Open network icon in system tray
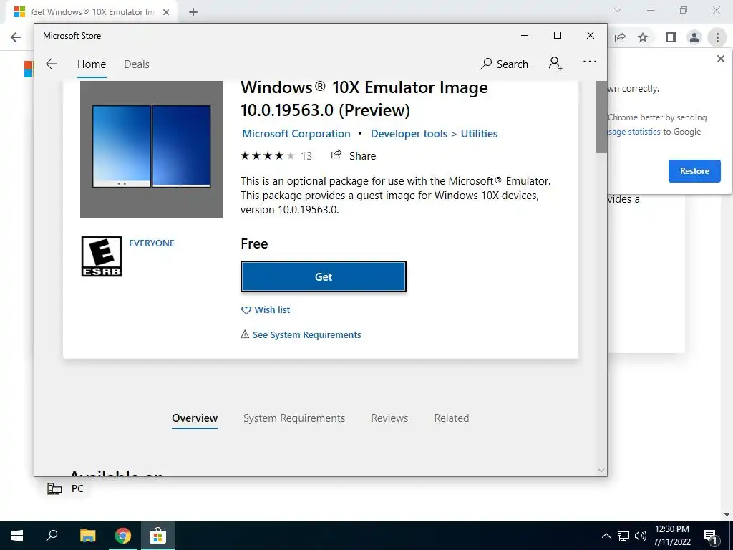Screen dimensions: 733x550 [x=623, y=536]
